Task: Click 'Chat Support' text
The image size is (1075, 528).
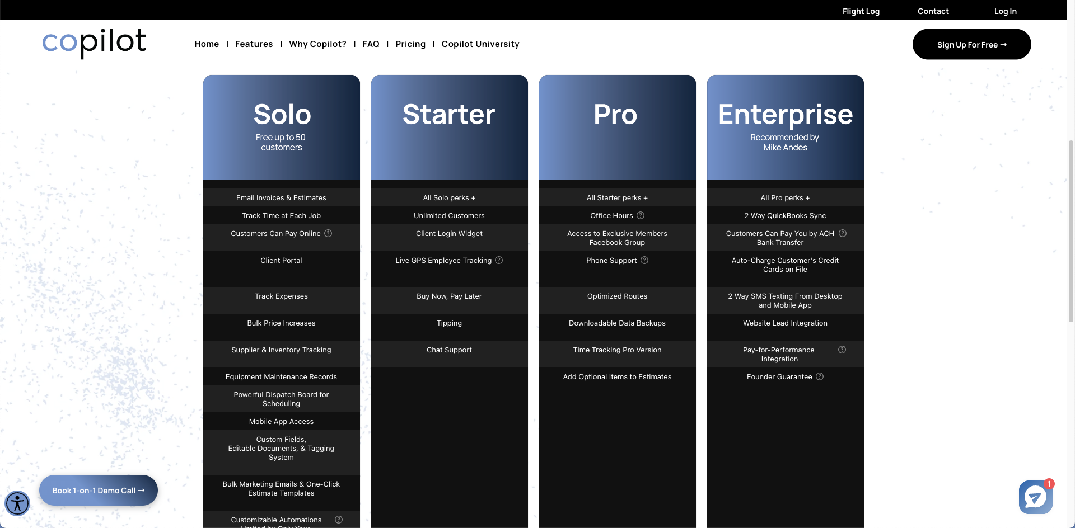Action: [450, 350]
